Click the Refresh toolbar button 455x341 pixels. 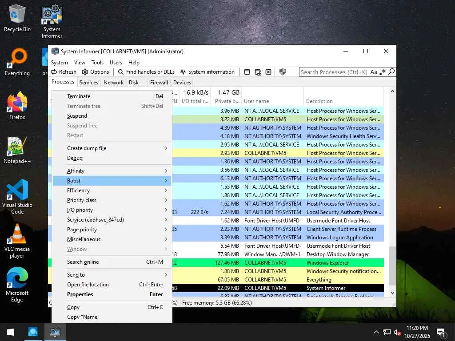point(64,72)
